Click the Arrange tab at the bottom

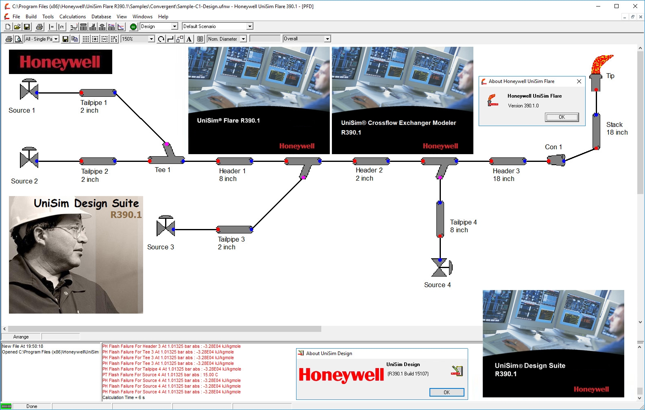pyautogui.click(x=21, y=337)
